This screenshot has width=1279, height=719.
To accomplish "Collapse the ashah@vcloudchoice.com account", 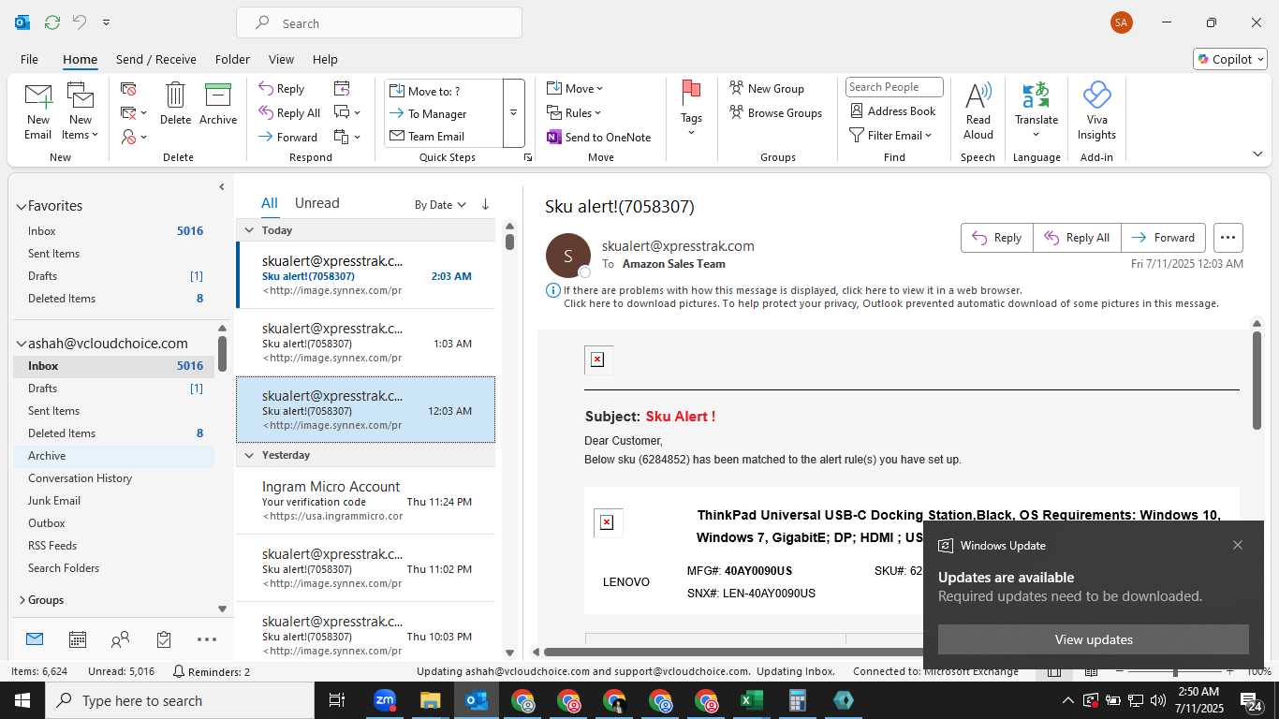I will [x=21, y=344].
